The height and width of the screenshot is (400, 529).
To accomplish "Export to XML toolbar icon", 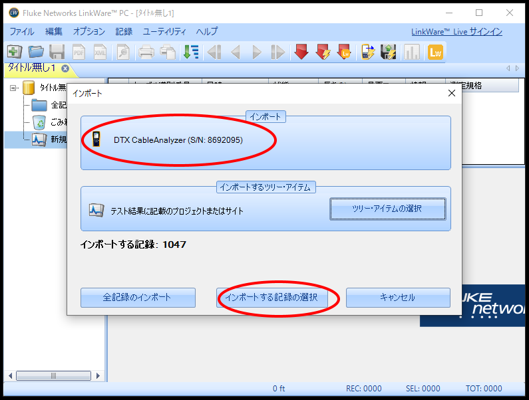I will click(x=100, y=52).
